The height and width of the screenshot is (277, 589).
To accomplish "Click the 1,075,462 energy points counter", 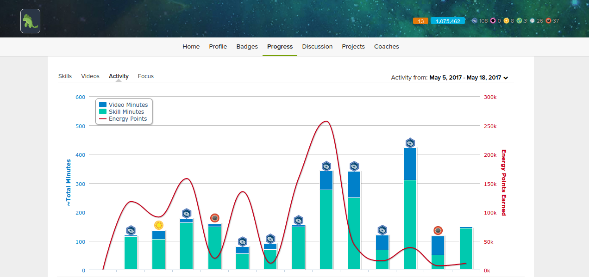I will 447,21.
